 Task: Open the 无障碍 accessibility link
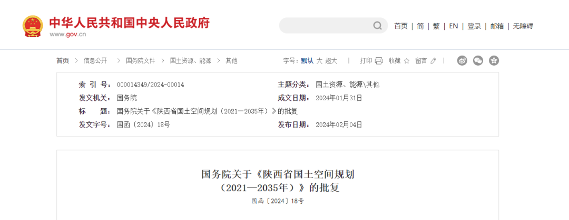coord(523,26)
